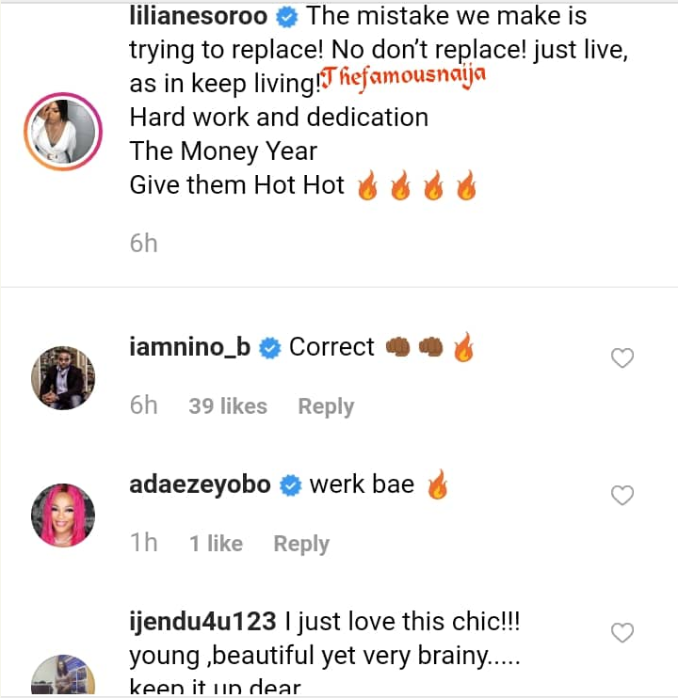Click iamnino_b's verified badge

click(269, 348)
